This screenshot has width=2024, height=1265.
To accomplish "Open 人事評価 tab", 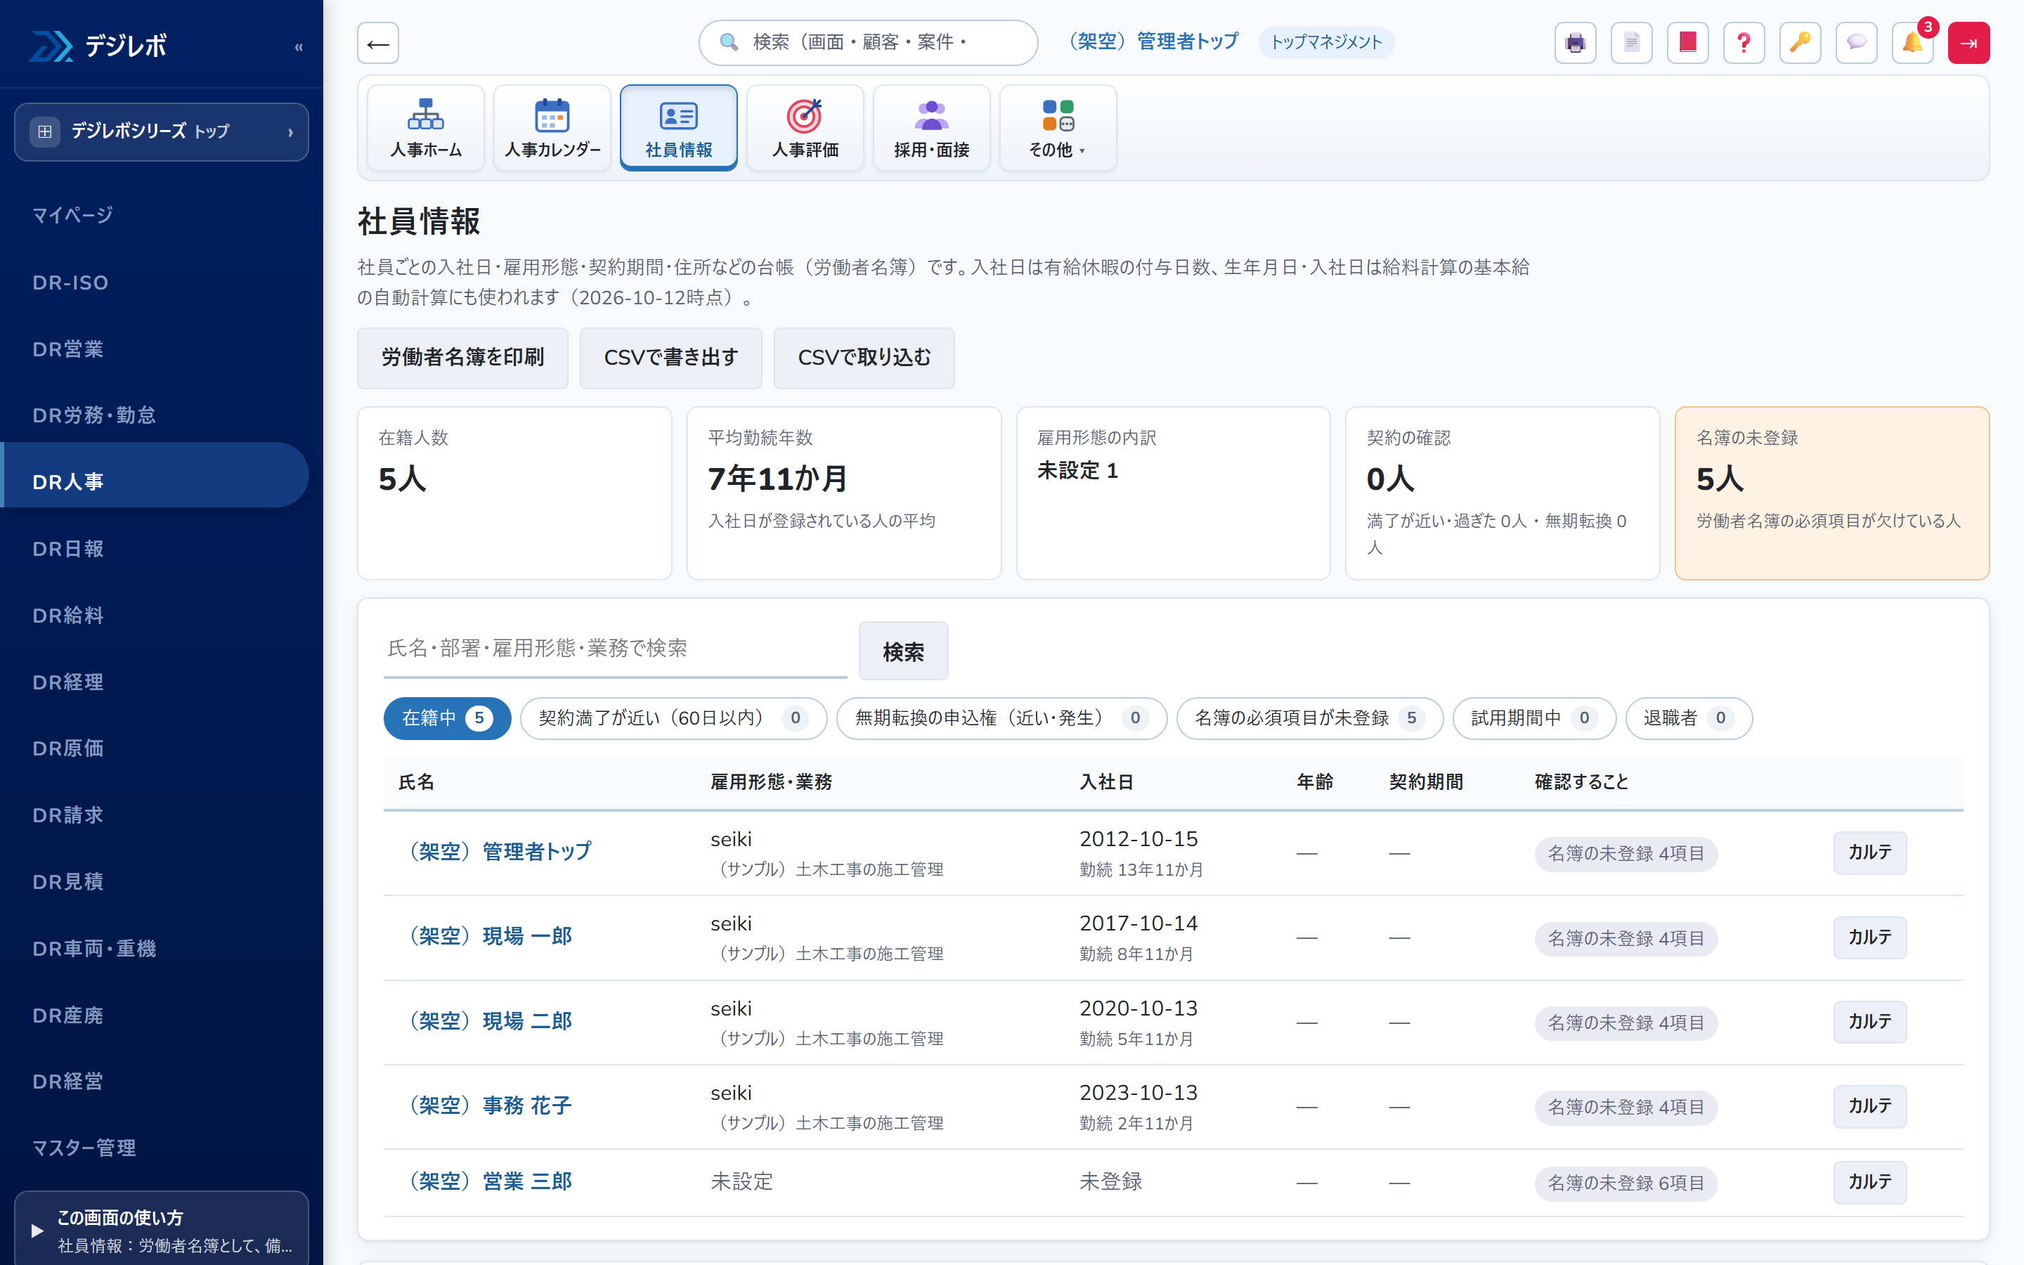I will click(x=805, y=128).
